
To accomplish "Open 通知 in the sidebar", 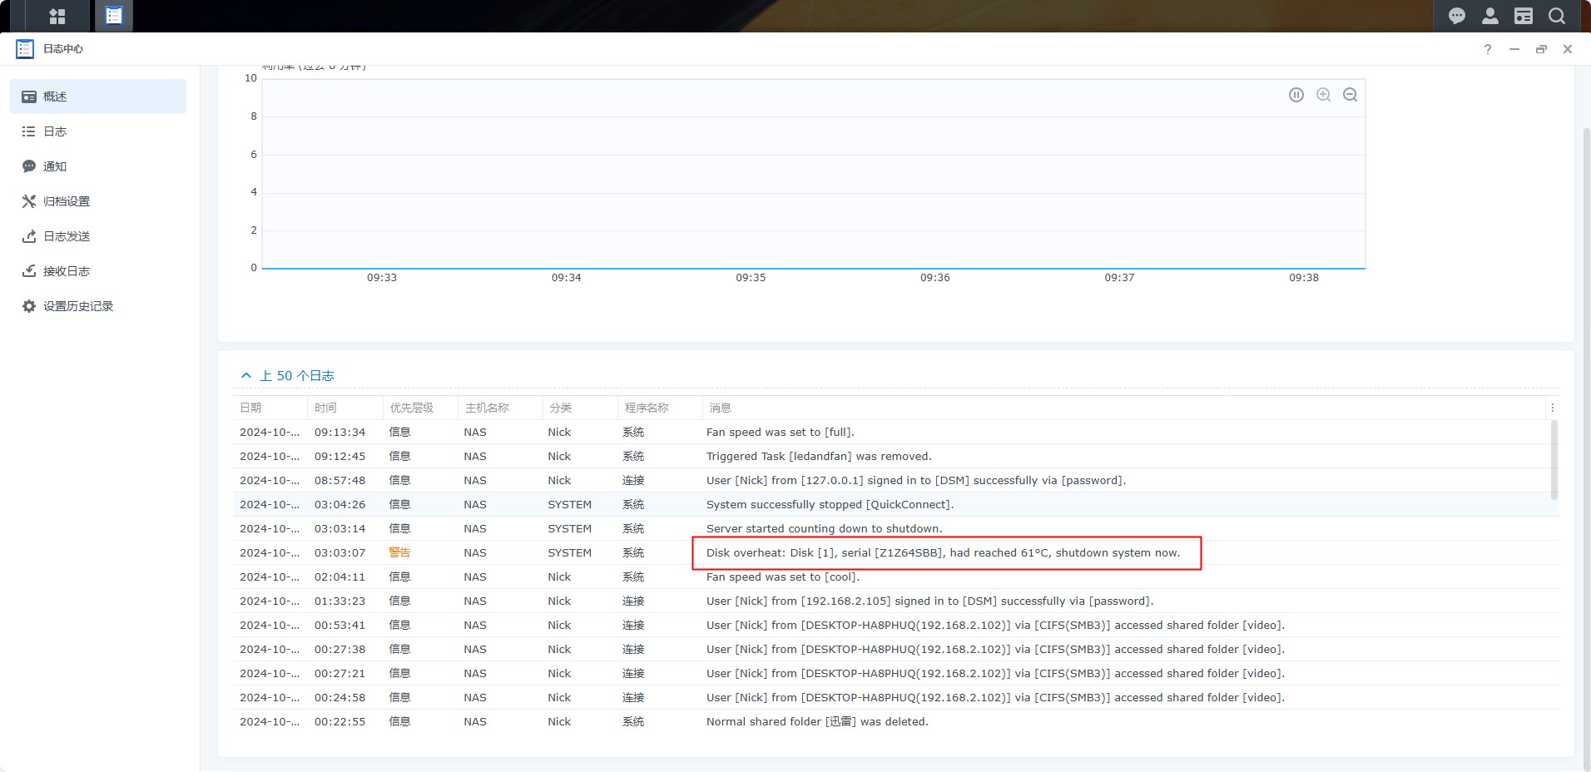I will coord(98,166).
